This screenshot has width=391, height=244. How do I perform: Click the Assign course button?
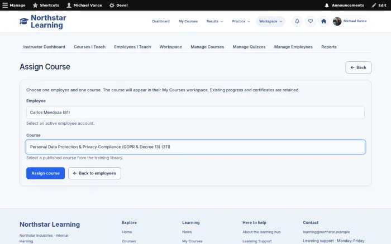[x=45, y=173]
